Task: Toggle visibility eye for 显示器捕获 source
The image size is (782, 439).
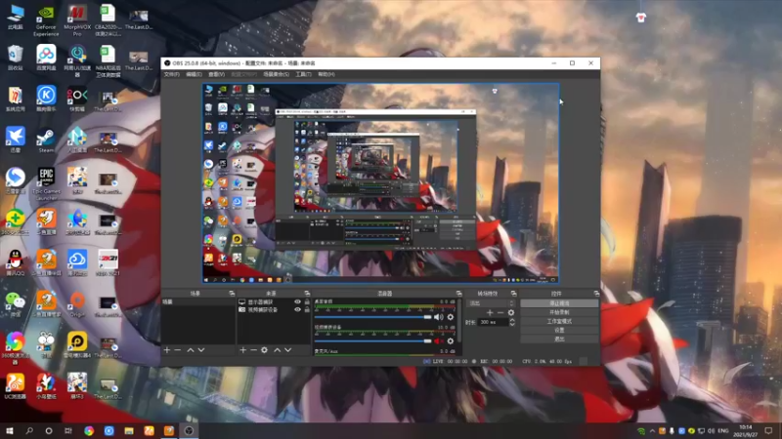Action: point(298,302)
